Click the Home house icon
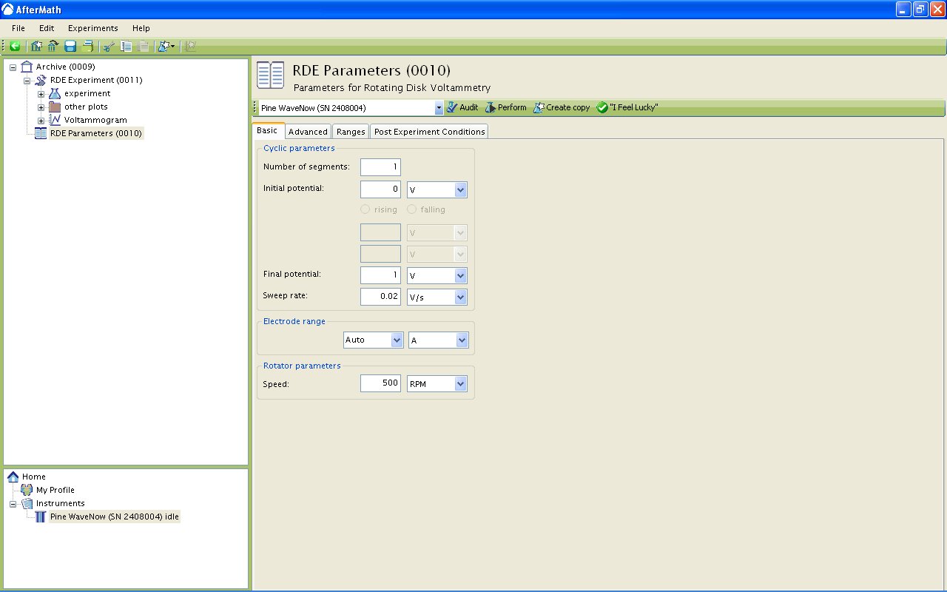Viewport: 947px width, 592px height. pos(13,477)
